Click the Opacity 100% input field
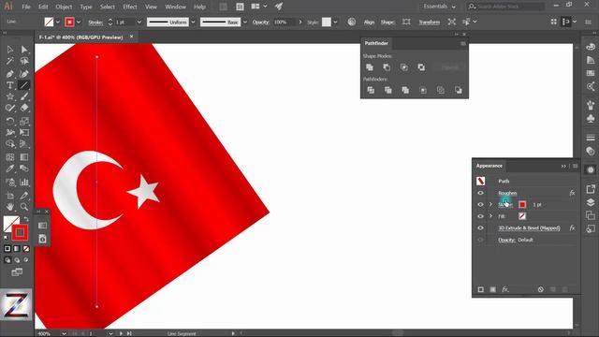Viewport: 599px width, 337px height. pyautogui.click(x=285, y=22)
